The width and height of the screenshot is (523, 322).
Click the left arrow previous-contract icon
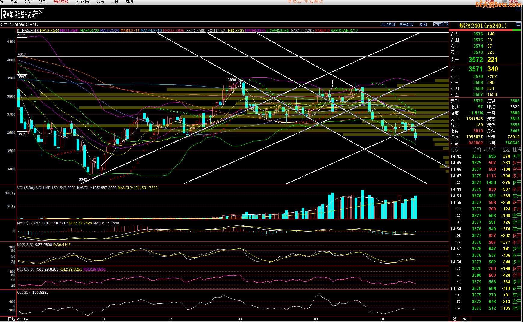(435, 24)
